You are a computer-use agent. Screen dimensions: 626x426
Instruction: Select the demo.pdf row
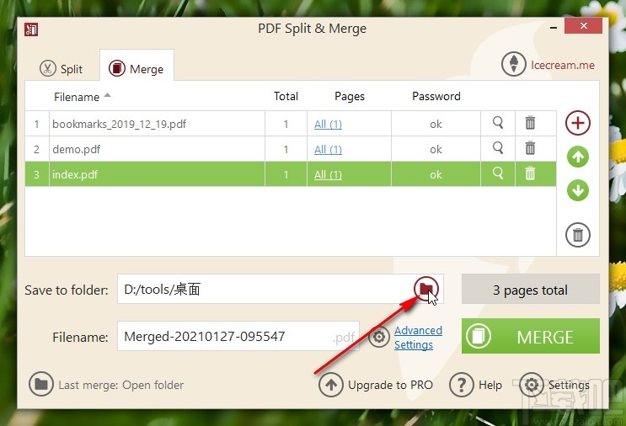click(291, 149)
